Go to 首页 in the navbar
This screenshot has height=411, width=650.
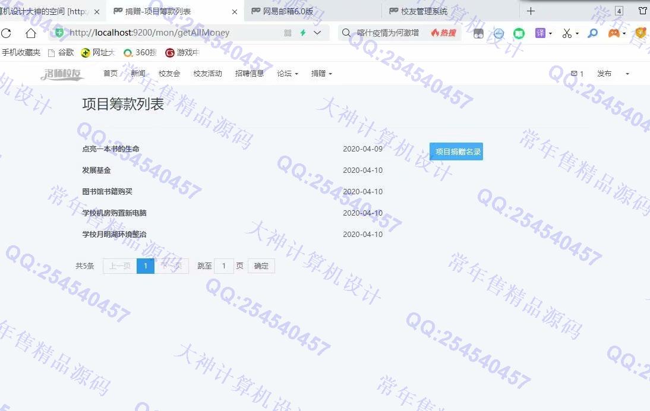coord(111,73)
